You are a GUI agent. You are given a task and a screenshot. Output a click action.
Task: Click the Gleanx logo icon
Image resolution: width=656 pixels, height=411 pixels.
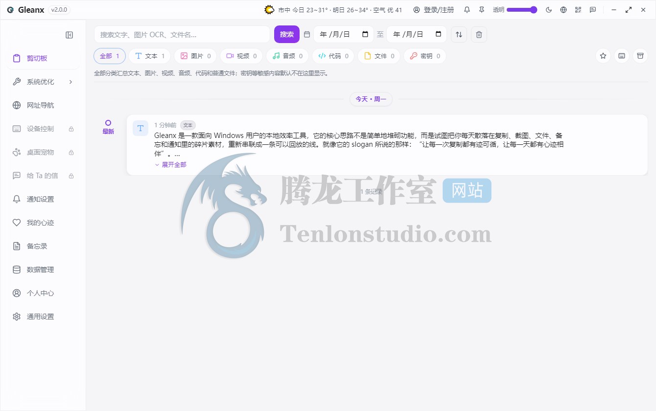[10, 10]
